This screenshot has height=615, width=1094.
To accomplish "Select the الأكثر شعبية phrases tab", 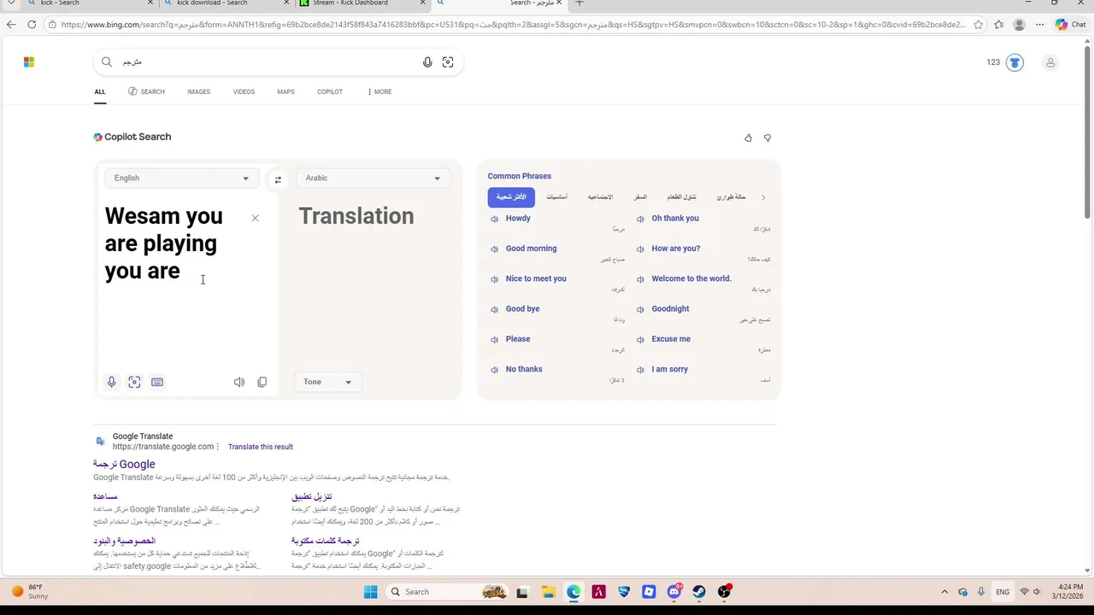I will (511, 197).
